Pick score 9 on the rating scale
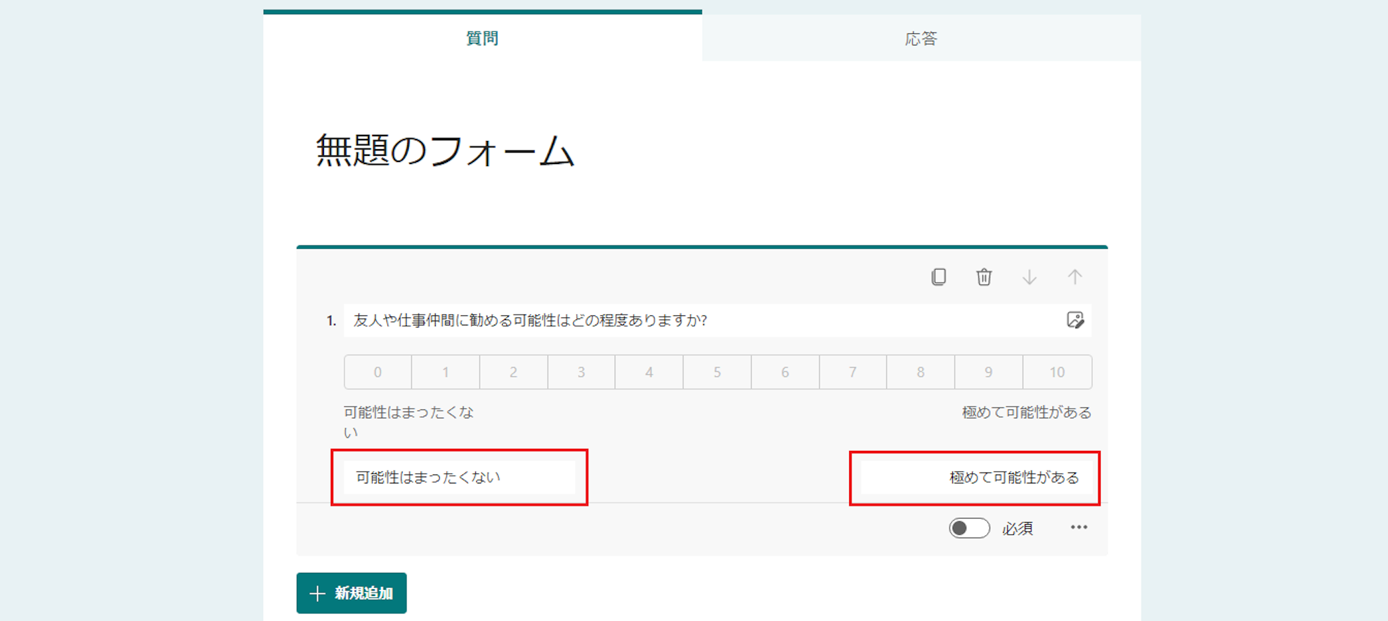The width and height of the screenshot is (1388, 621). point(988,372)
